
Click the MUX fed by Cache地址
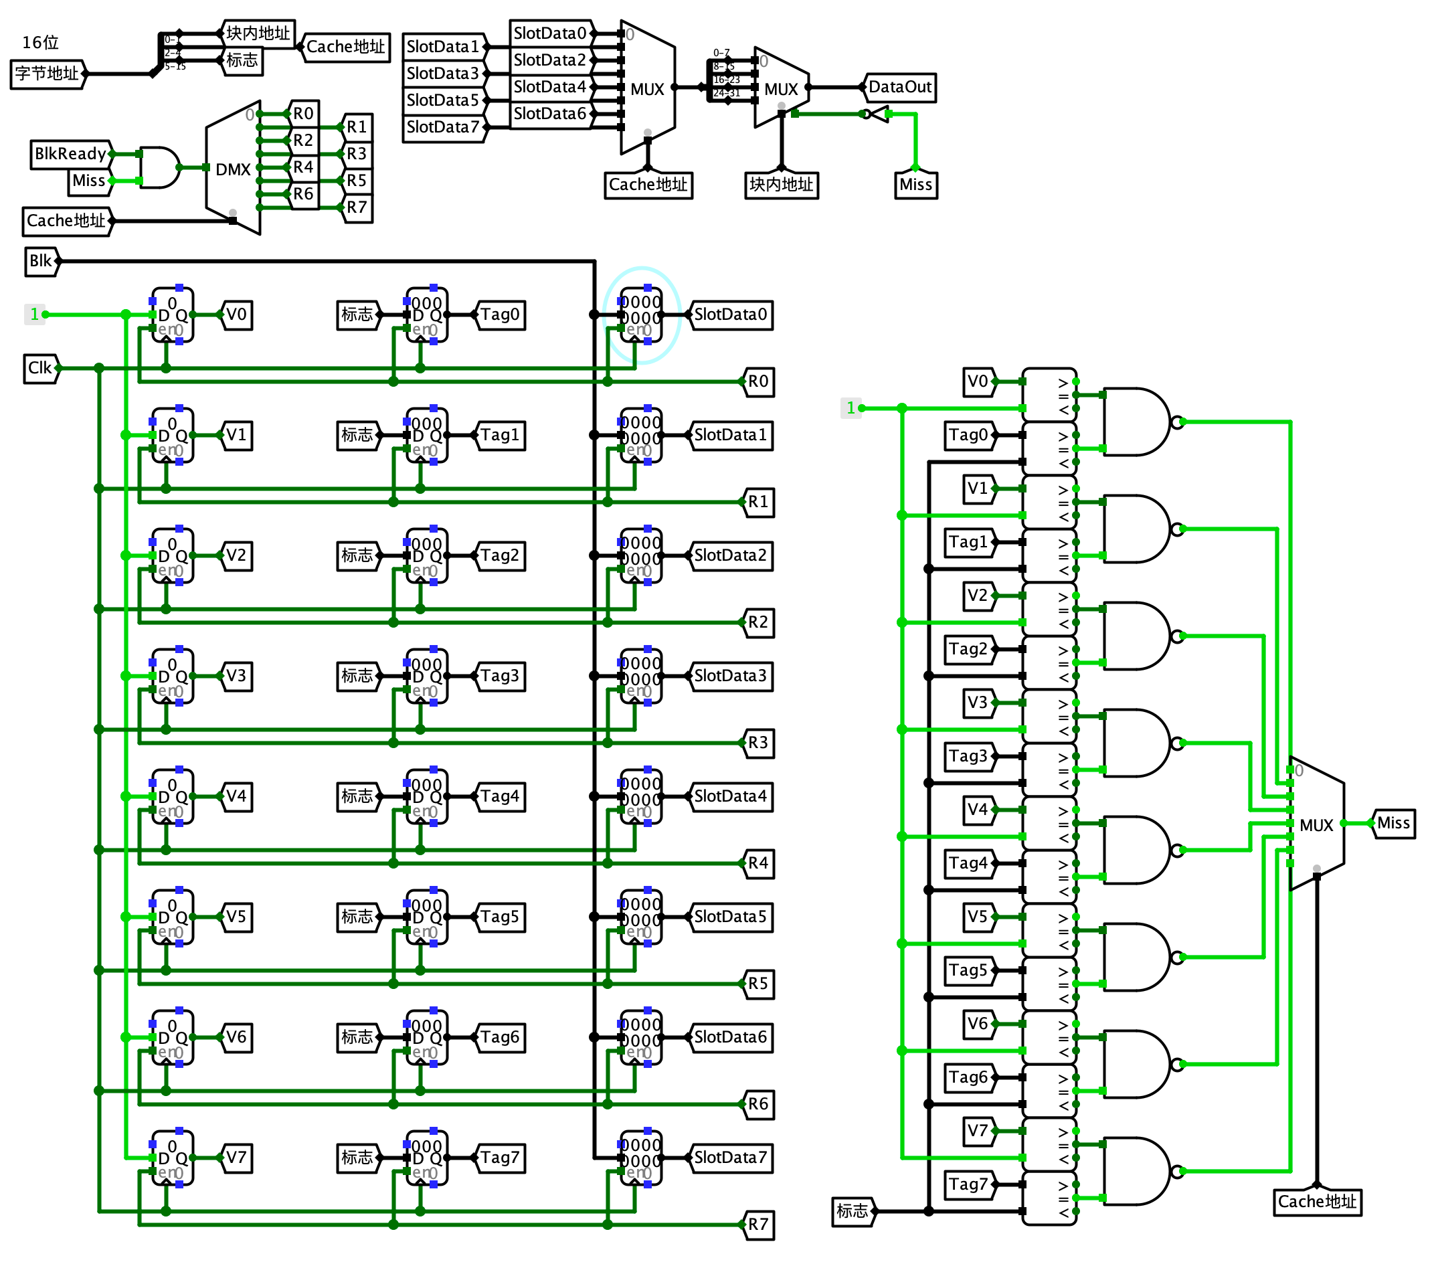[648, 88]
